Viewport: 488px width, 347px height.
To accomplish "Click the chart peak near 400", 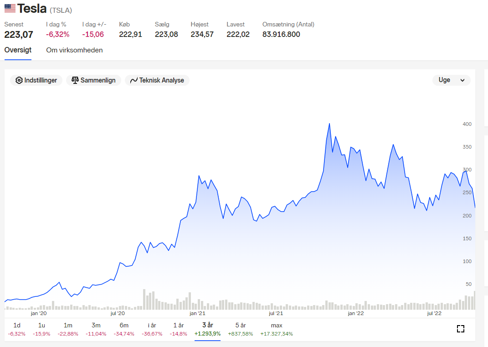I will click(329, 124).
